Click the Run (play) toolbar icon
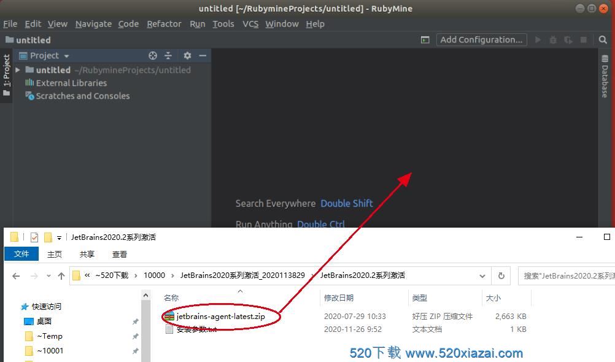Image resolution: width=615 pixels, height=362 pixels. [x=538, y=40]
